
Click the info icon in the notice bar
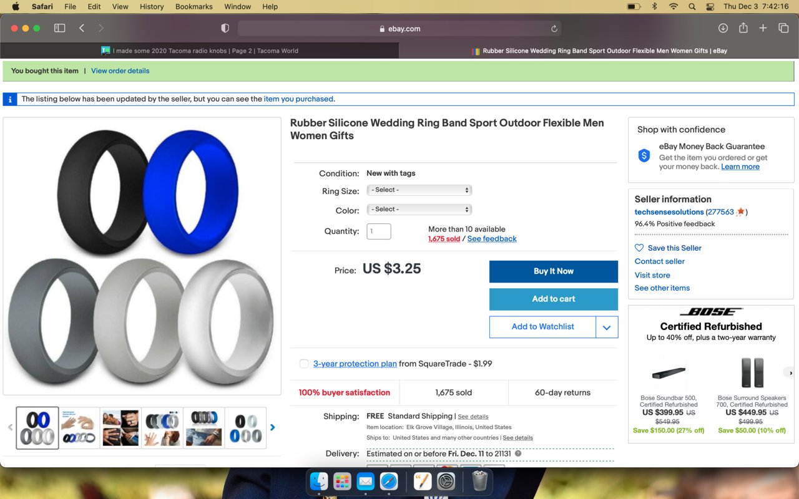click(10, 99)
